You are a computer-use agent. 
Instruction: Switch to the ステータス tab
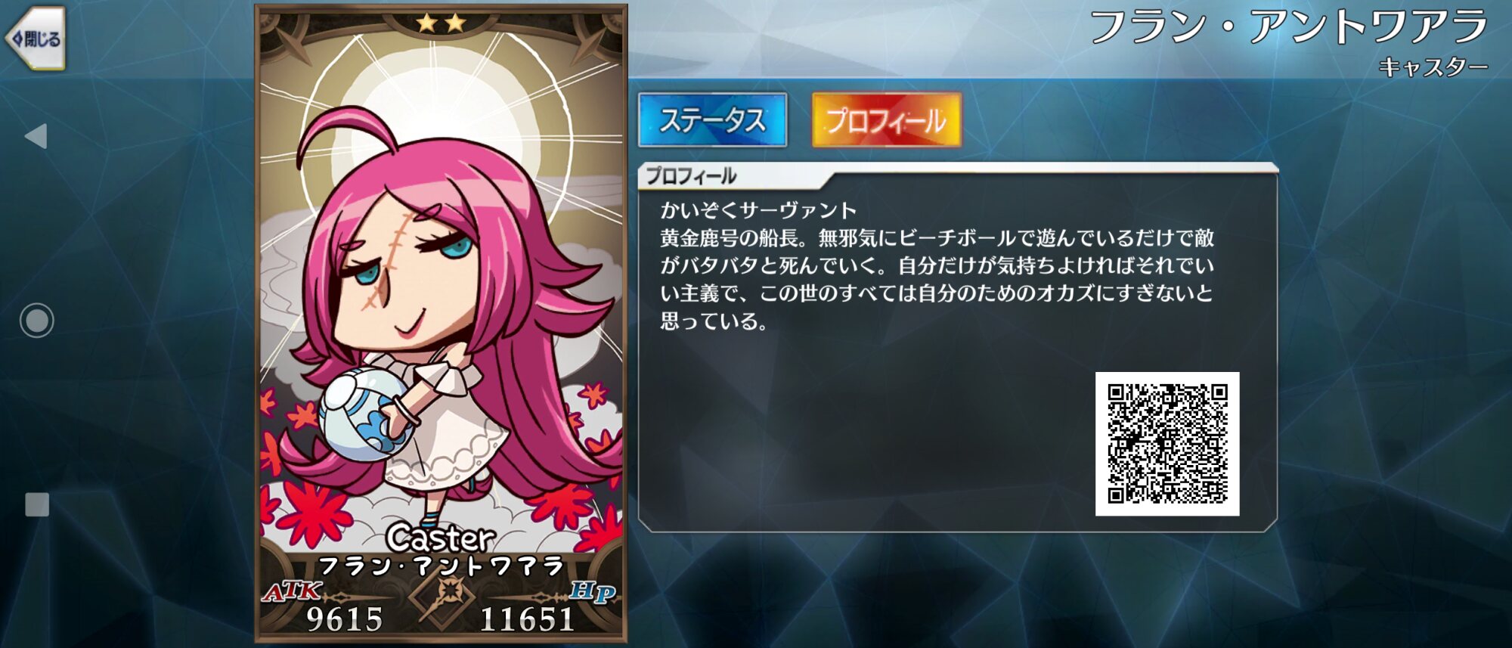[x=712, y=120]
